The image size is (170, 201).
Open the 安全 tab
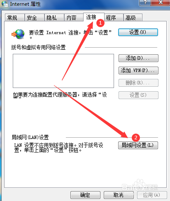34,18
